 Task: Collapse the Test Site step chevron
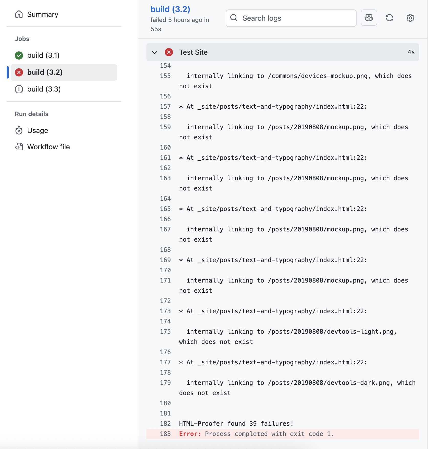(155, 52)
